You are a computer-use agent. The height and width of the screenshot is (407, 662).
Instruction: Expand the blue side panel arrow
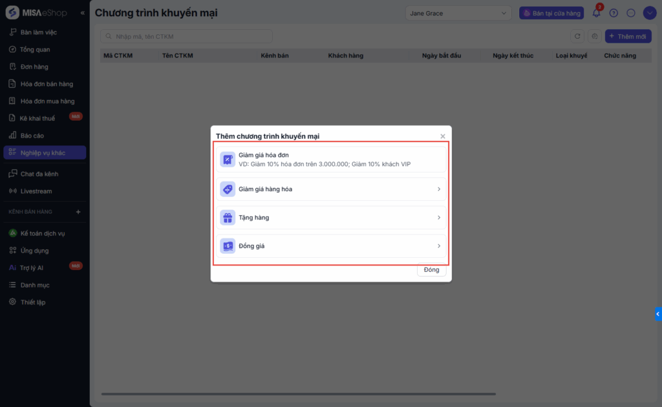(x=658, y=314)
